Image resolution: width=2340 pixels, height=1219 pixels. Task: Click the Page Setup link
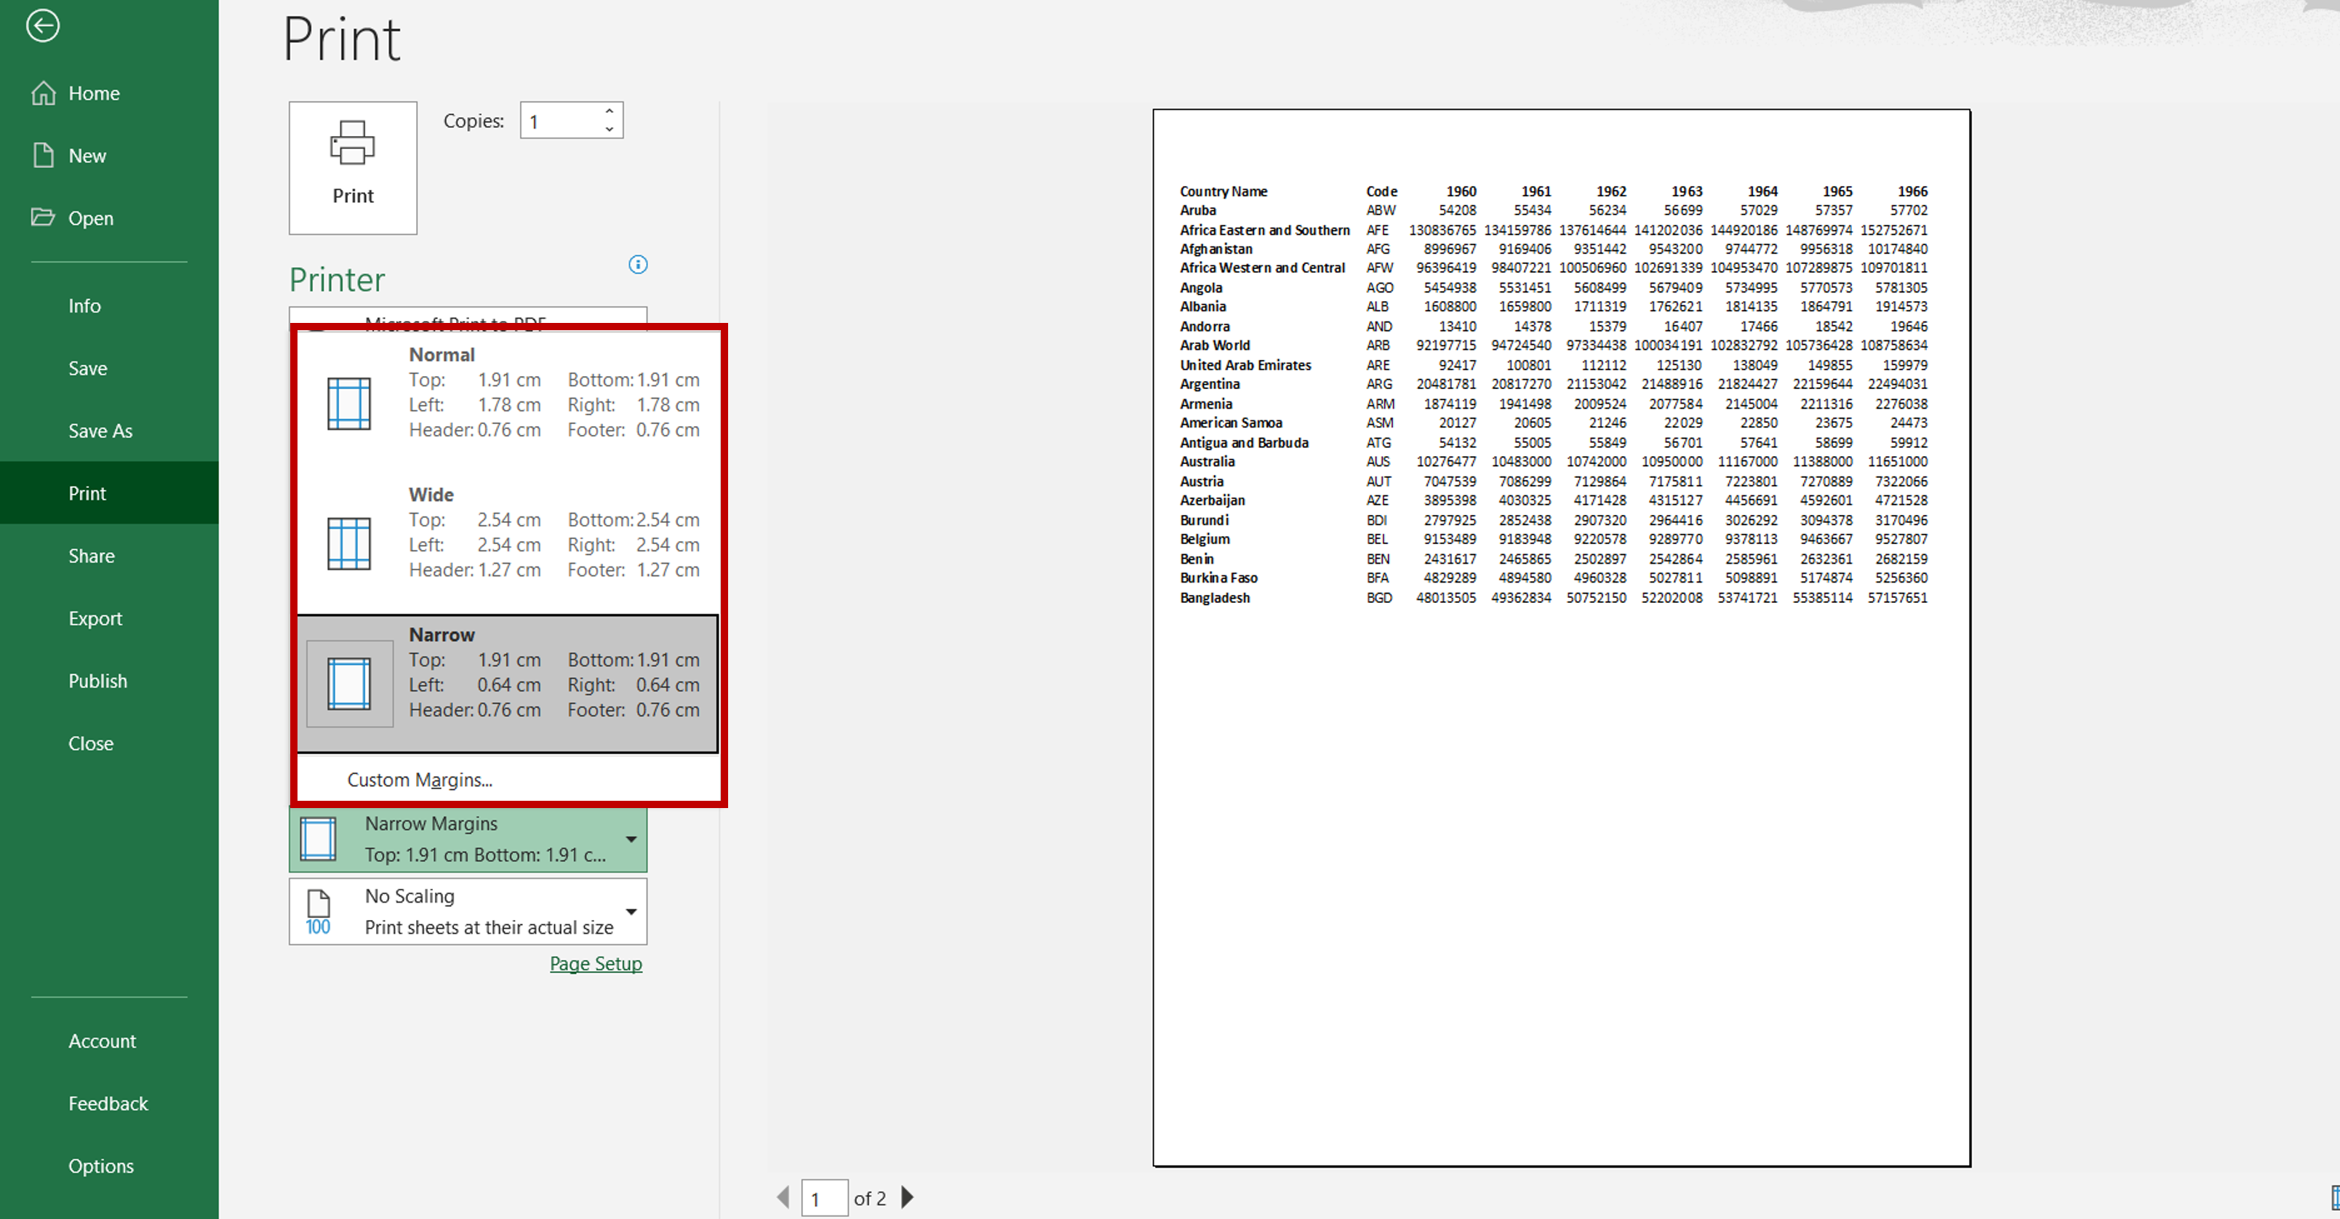pyautogui.click(x=594, y=964)
